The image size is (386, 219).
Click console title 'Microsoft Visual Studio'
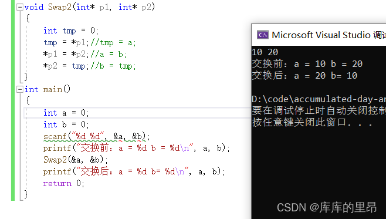click(321, 35)
